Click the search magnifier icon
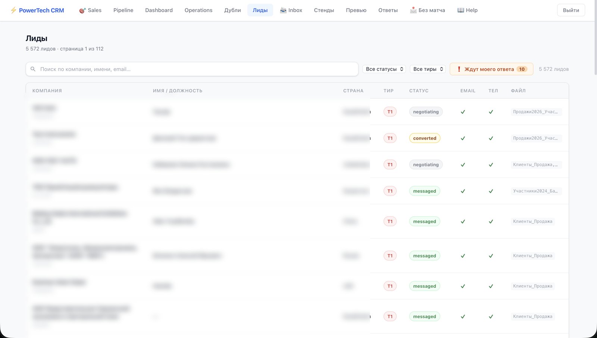The width and height of the screenshot is (597, 338). coord(33,69)
